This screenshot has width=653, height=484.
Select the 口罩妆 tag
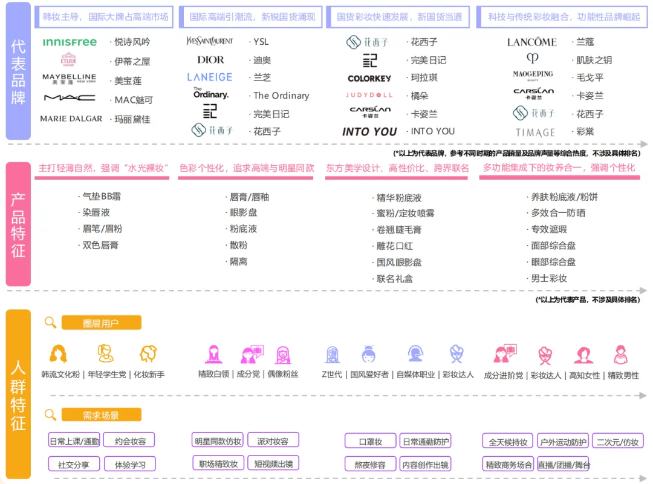pos(370,441)
